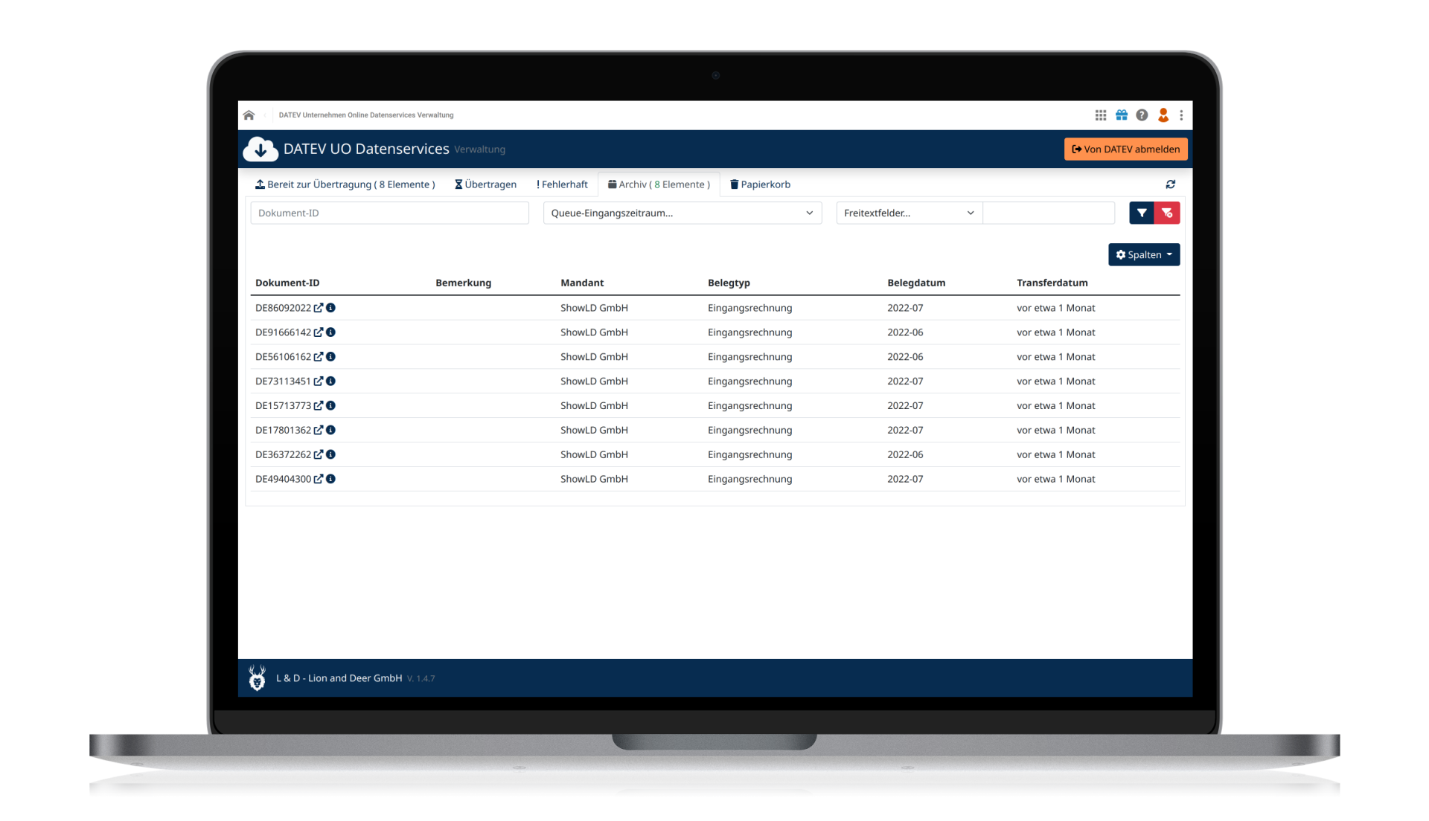Image resolution: width=1429 pixels, height=821 pixels.
Task: Go to home via house icon
Action: (249, 115)
